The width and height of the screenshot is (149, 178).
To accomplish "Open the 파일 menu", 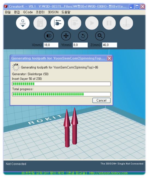I will coord(8,12).
